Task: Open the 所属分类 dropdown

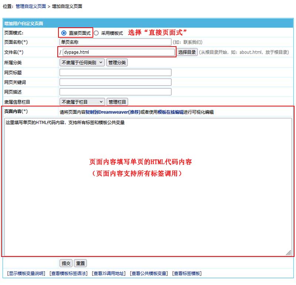Action: 82,62
